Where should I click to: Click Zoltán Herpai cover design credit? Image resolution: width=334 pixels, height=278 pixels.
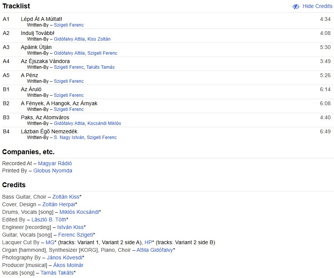coord(59,204)
